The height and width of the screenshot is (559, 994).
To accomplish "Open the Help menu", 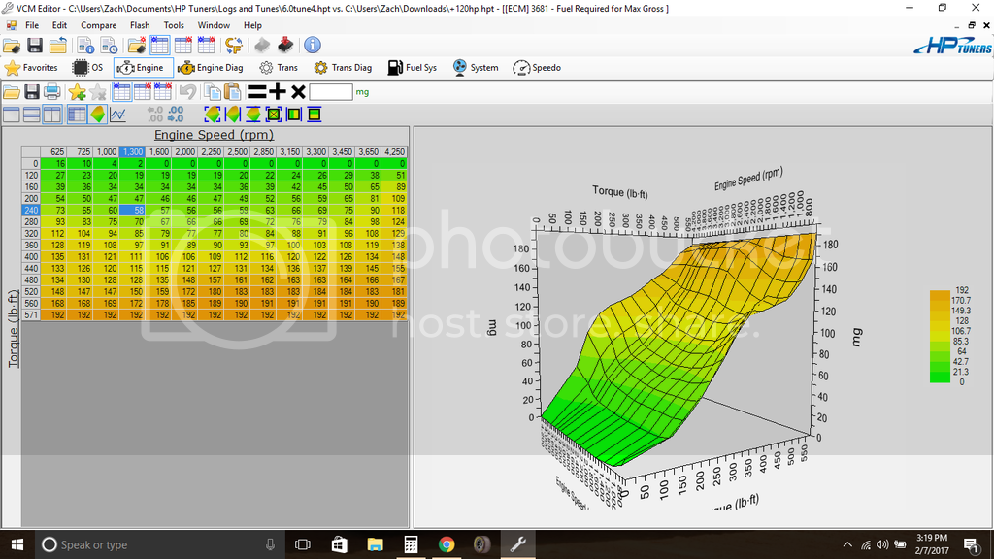I will tap(252, 25).
